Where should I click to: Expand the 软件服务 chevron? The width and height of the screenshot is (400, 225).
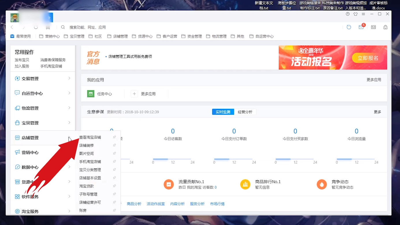tap(69, 196)
